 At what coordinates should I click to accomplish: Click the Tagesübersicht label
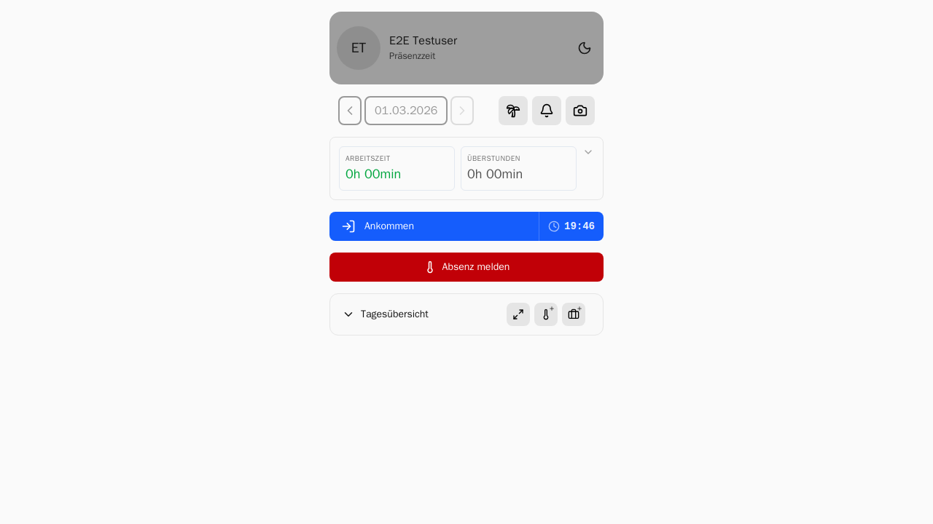394,314
